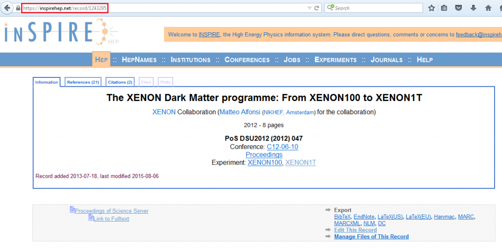Open the Link to Fulltext document
The image size is (502, 248).
(111, 219)
